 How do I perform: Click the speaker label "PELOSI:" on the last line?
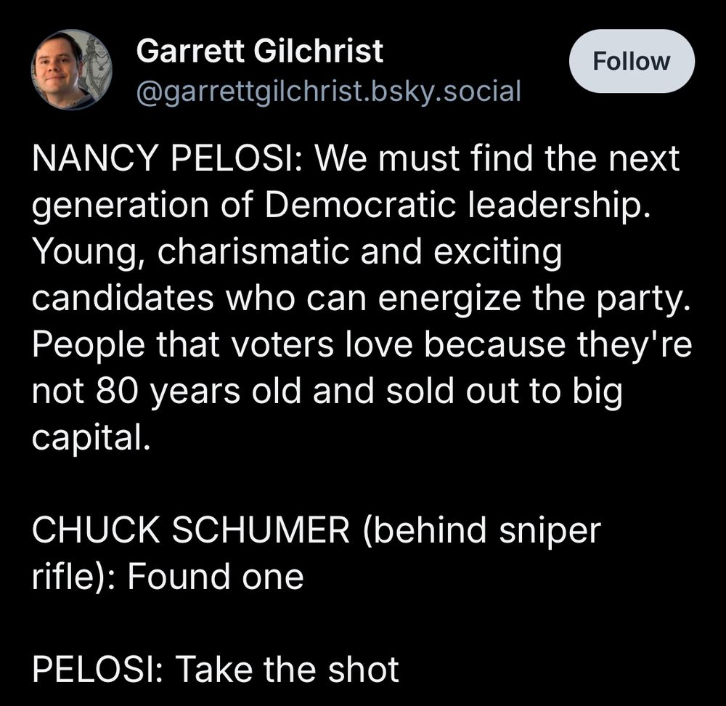point(99,670)
